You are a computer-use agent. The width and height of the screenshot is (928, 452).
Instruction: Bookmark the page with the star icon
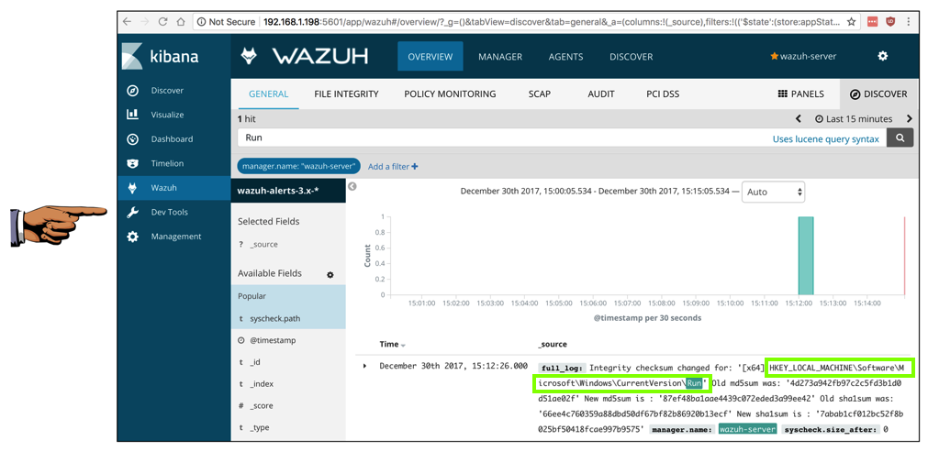point(851,22)
